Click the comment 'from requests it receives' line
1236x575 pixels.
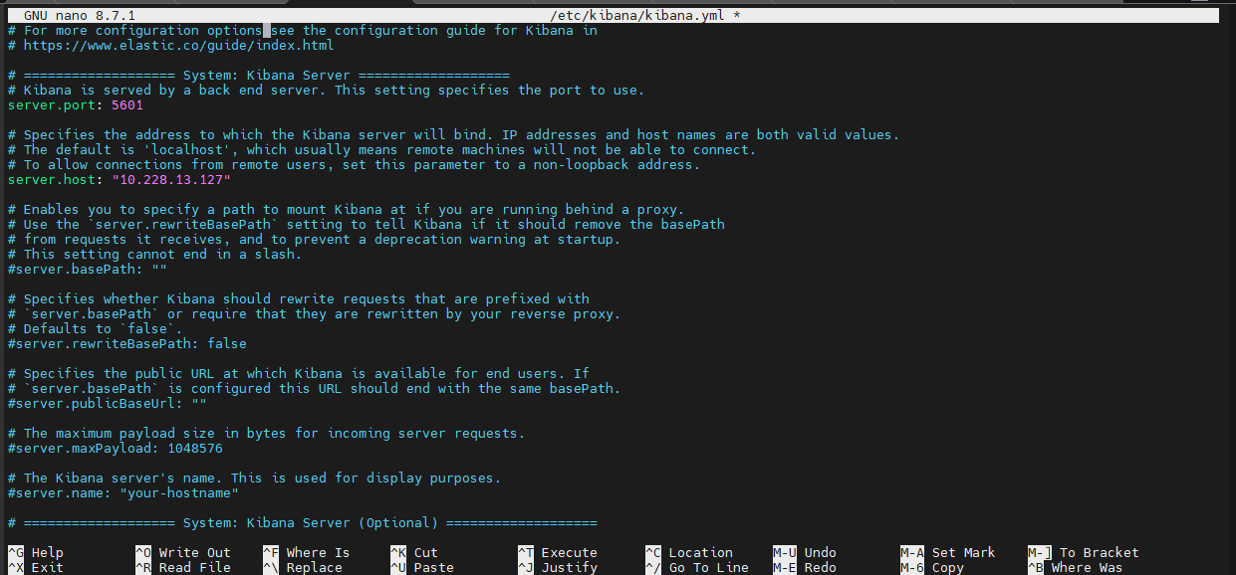pos(315,240)
